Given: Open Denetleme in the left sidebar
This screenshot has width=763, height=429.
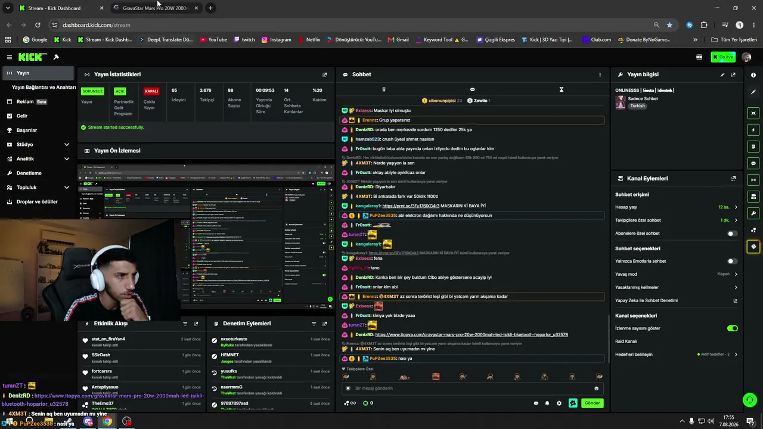Looking at the screenshot, I should tap(39, 173).
